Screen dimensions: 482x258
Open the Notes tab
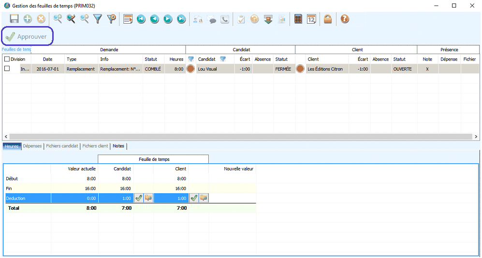118,146
